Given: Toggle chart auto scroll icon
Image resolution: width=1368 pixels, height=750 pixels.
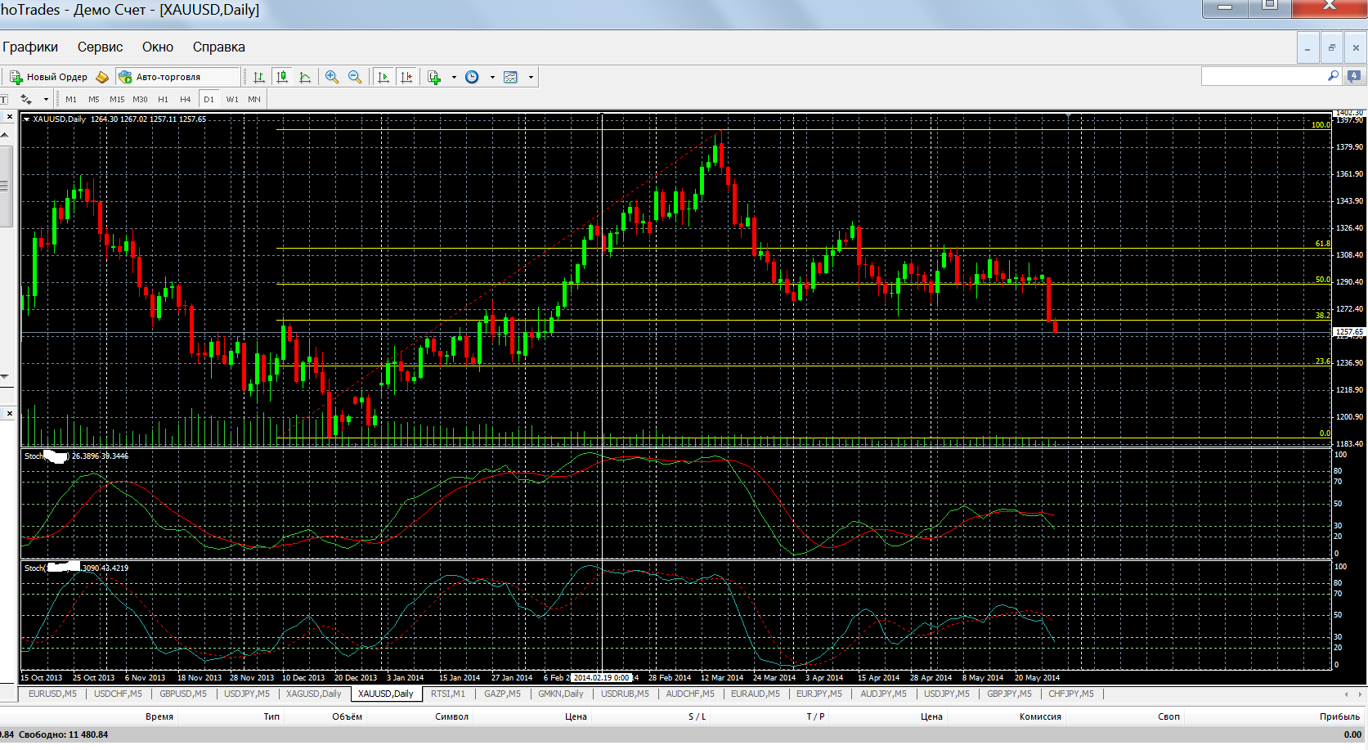Looking at the screenshot, I should pos(383,77).
